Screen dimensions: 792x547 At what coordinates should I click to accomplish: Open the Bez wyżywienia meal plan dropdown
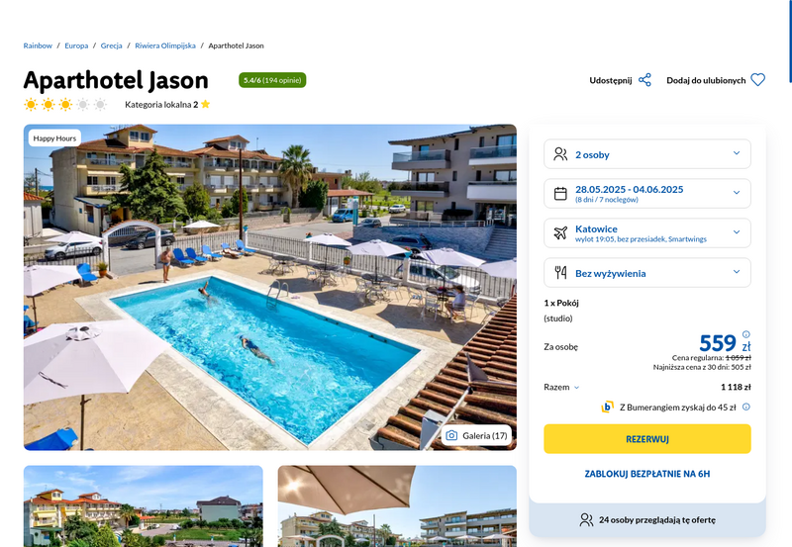coord(647,273)
